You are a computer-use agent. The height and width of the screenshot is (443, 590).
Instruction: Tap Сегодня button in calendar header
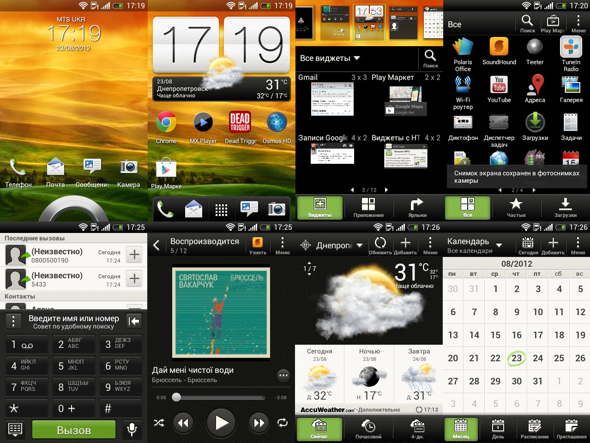528,245
